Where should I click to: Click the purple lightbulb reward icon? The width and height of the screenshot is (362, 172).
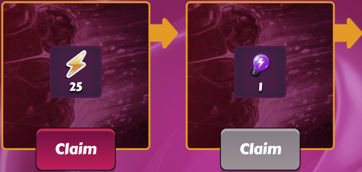[x=261, y=64]
